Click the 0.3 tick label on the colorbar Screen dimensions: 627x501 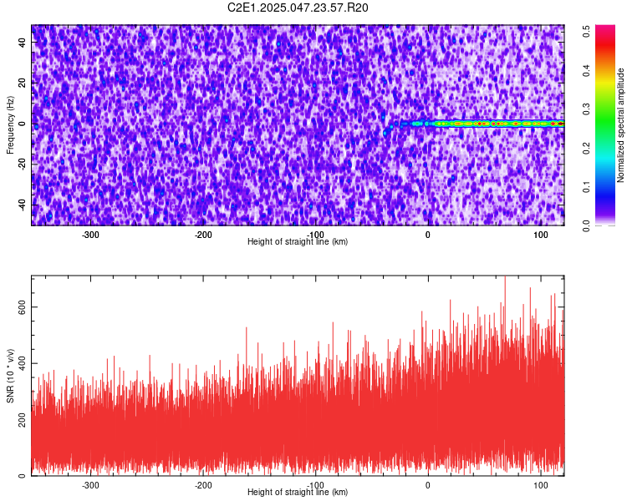586,109
